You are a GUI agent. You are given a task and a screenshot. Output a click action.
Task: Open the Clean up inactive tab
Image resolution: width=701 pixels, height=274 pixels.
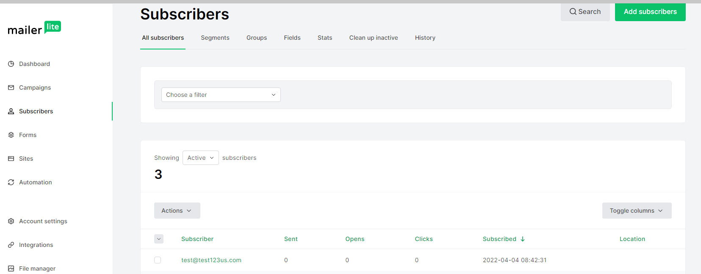click(x=373, y=38)
